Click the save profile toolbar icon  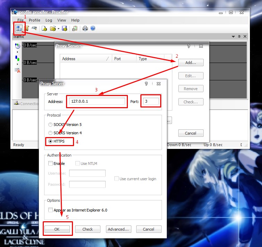tap(64, 29)
